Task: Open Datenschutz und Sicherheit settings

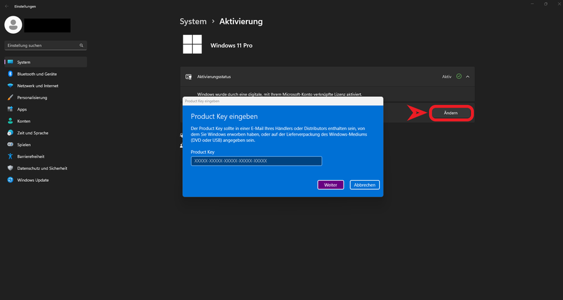Action: (46, 168)
